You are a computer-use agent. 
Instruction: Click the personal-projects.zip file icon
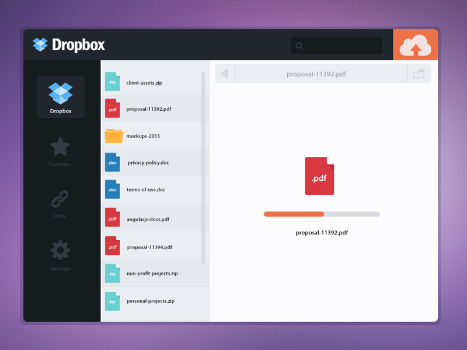coord(112,301)
